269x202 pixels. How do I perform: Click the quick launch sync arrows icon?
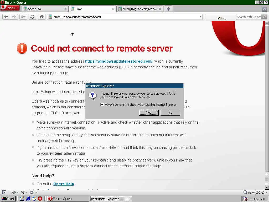34,199
